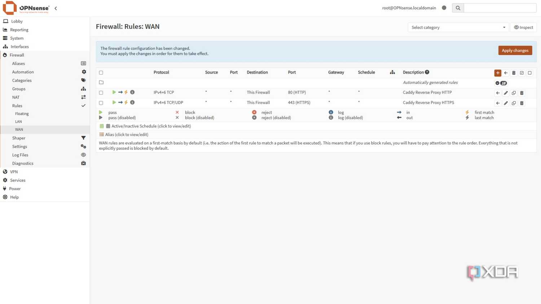The image size is (541, 304).
Task: Open Aliases in the Firewall menu
Action: (x=45, y=63)
